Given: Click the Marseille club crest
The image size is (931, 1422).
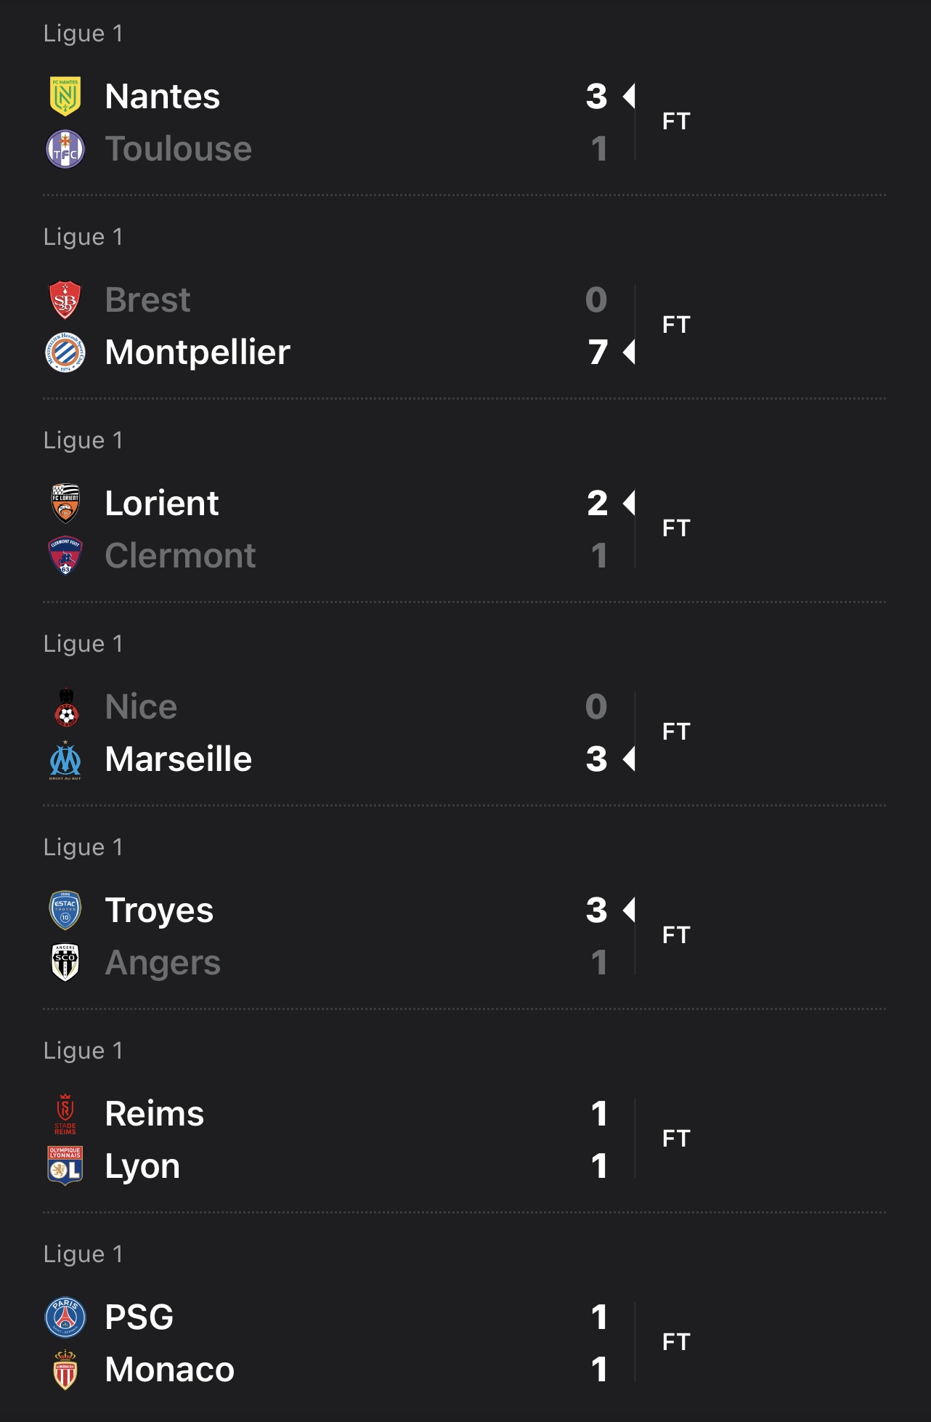Looking at the screenshot, I should coord(65,759).
